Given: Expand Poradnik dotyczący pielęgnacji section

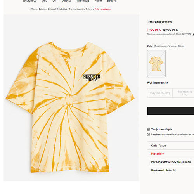Looking at the screenshot, I should (x=171, y=162).
